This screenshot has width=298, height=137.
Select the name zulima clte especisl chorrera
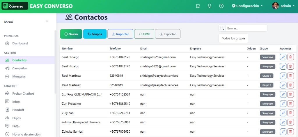[x=81, y=122]
